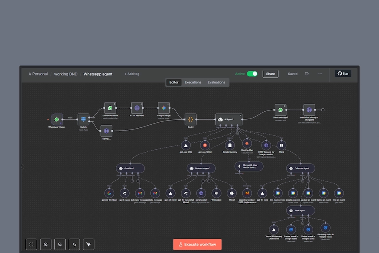The height and width of the screenshot is (253, 379).
Task: Click the Simple Memory node
Action: click(230, 145)
